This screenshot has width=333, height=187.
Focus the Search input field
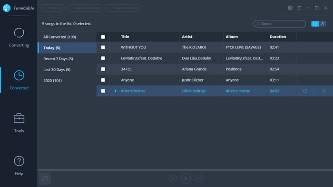click(280, 24)
